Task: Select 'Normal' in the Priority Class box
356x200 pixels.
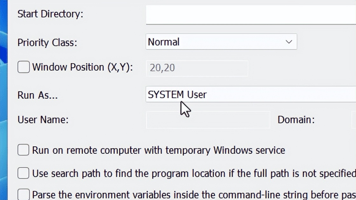Action: tap(221, 42)
